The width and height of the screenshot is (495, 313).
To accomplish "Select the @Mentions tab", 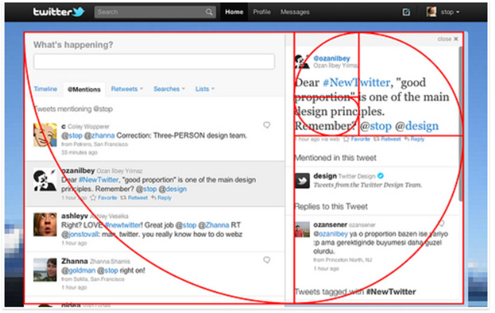I will [84, 89].
